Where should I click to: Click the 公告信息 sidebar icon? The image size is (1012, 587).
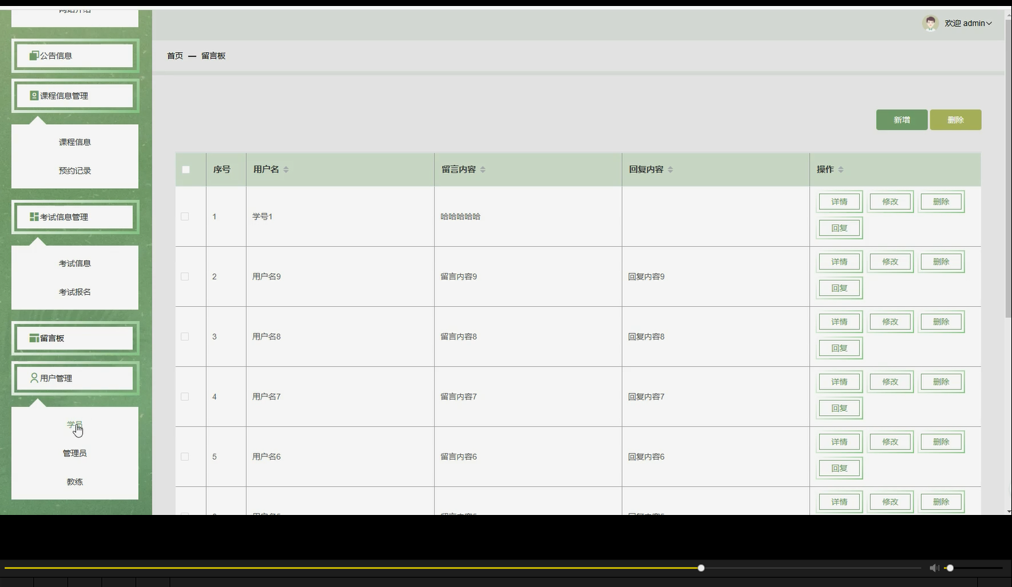[34, 55]
